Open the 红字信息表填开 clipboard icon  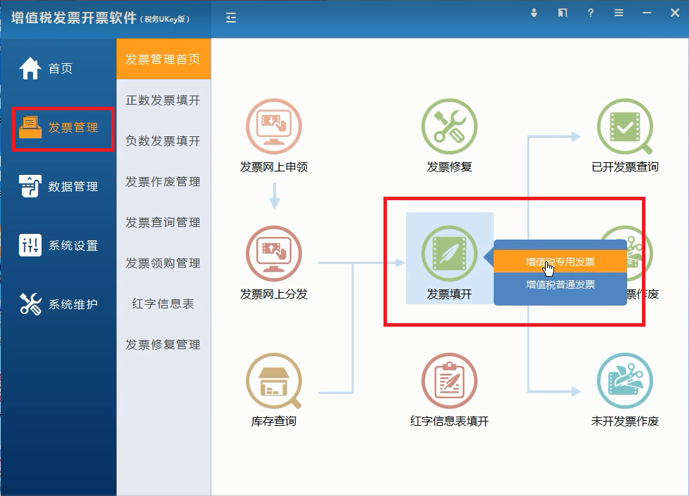coord(449,381)
